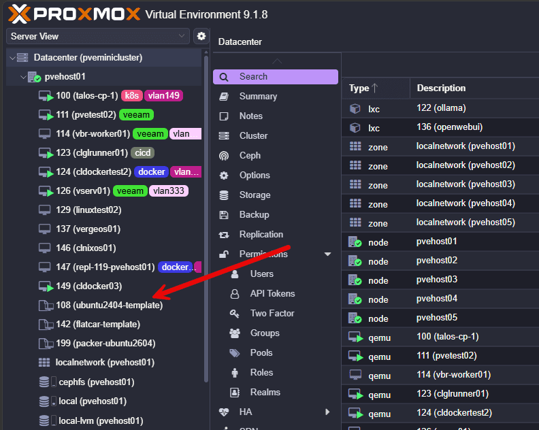Click the HA heartbeat icon

coord(224,412)
